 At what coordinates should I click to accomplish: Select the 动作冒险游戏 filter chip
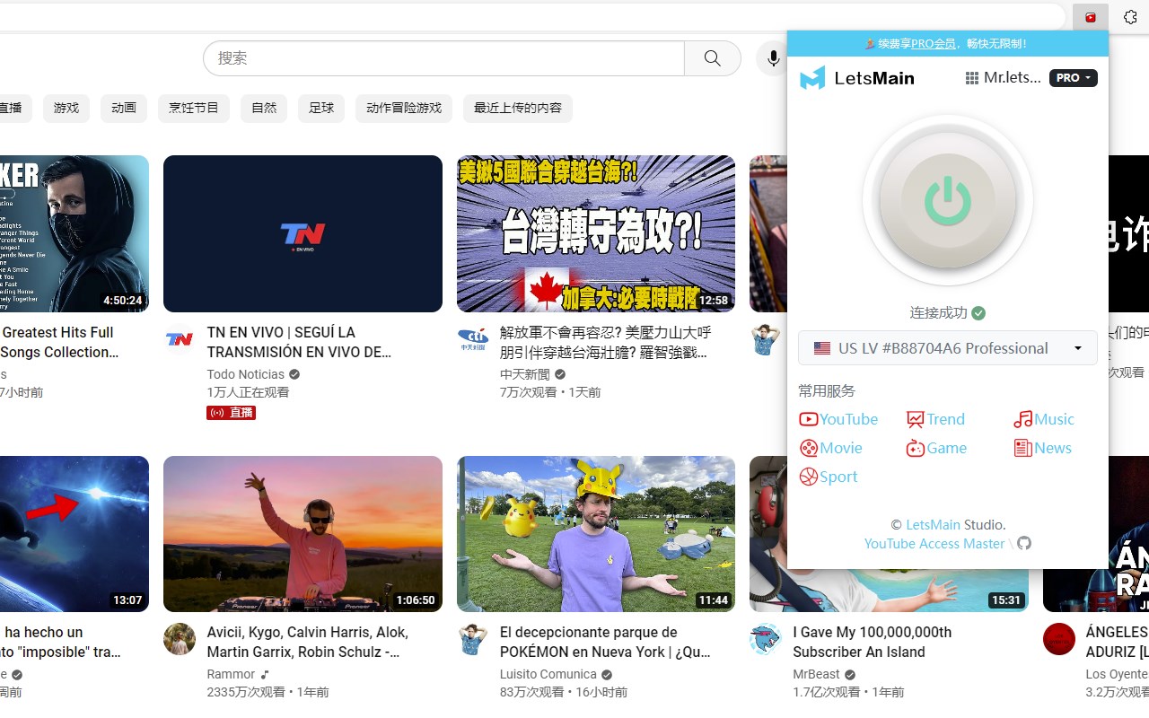[x=404, y=108]
